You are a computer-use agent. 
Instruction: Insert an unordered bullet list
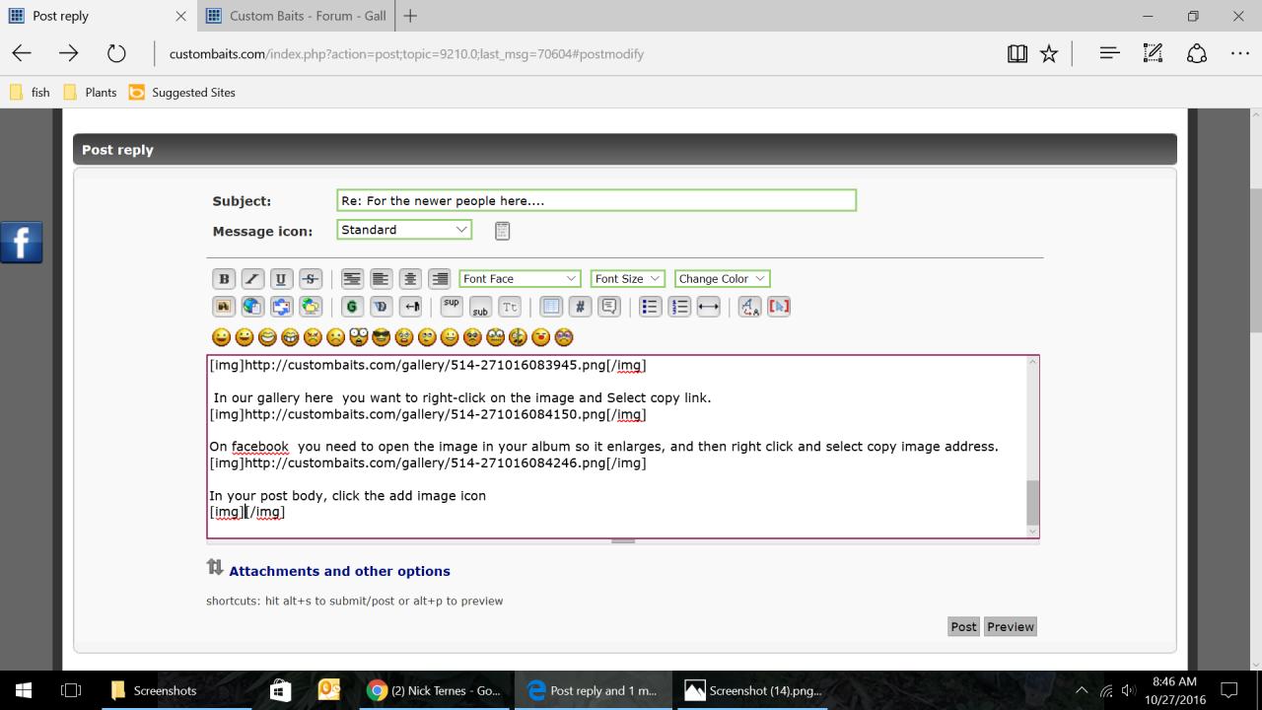pos(650,307)
